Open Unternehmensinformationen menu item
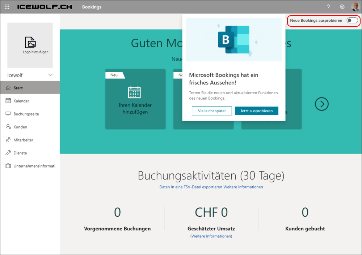Image resolution: width=362 pixels, height=255 pixels. tap(30, 166)
